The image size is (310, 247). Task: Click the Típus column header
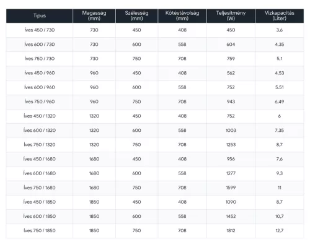click(40, 15)
